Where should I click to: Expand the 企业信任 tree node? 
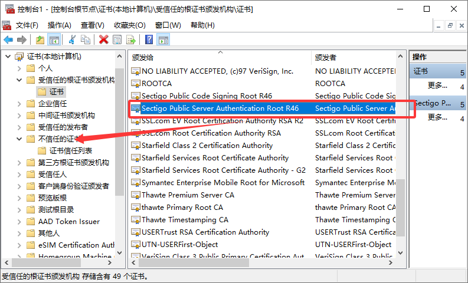pos(19,104)
